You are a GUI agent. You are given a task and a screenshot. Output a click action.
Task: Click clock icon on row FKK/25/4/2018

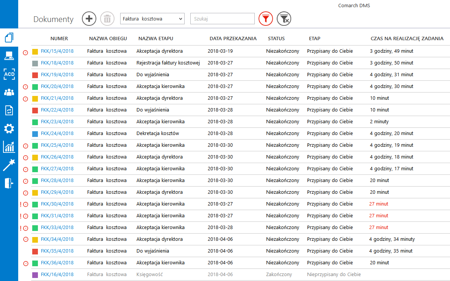pos(25,146)
